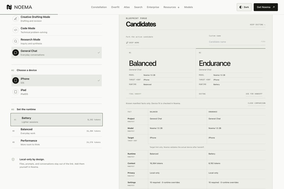Viewport: 284px width, 189px height.
Task: Click the "Set the runtime" section title
Action: click(x=26, y=109)
